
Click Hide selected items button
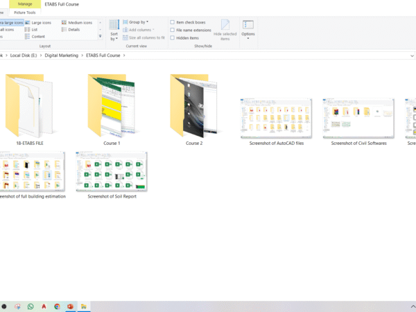pyautogui.click(x=225, y=30)
